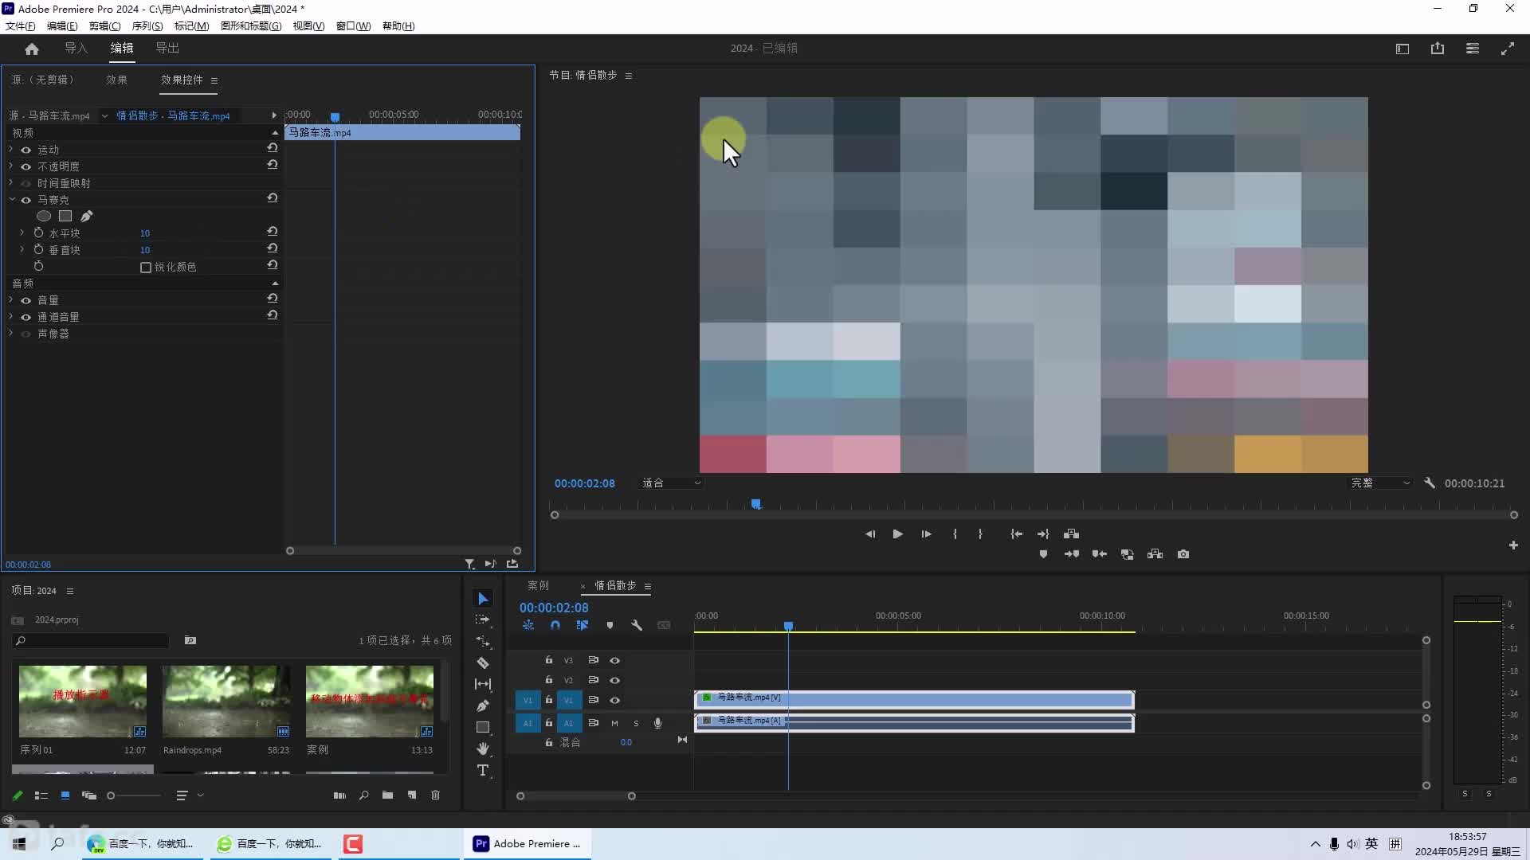Toggle lock on V1 track
The height and width of the screenshot is (860, 1530).
coord(548,700)
